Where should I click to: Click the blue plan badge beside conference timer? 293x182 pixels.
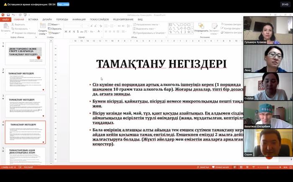click(x=64, y=4)
